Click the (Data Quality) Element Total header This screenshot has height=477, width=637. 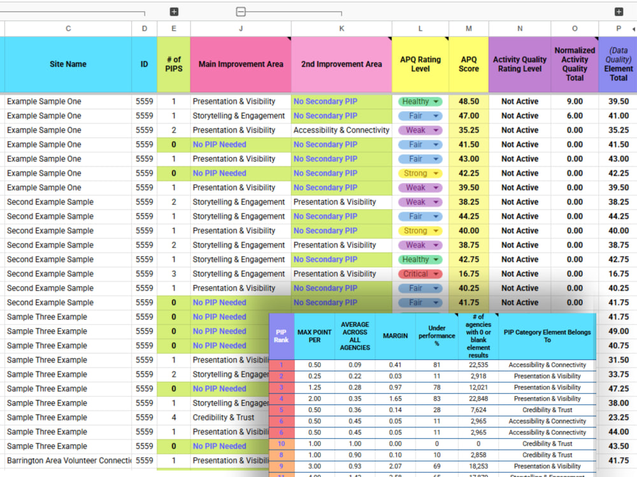618,64
